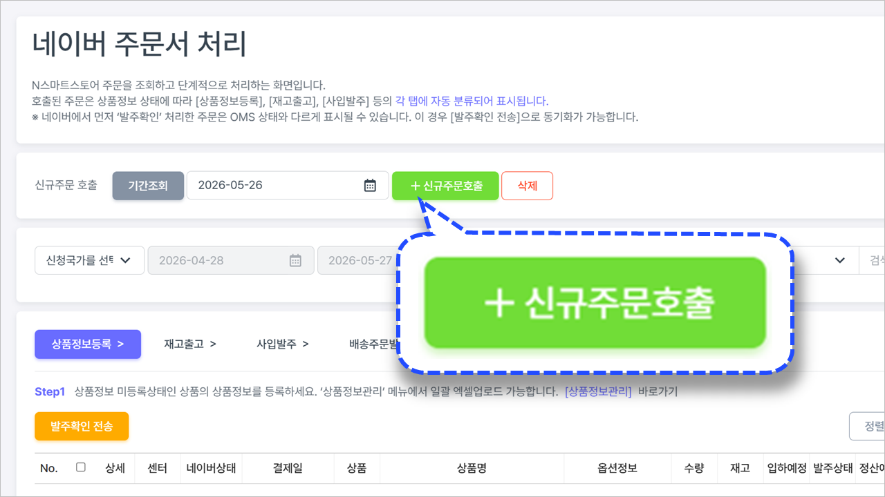Switch to the 재고출고 tab
The width and height of the screenshot is (885, 497).
(x=190, y=344)
